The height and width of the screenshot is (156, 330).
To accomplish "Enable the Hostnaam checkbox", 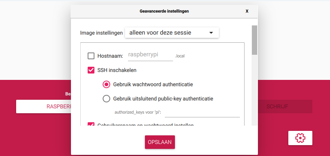I will pyautogui.click(x=91, y=56).
